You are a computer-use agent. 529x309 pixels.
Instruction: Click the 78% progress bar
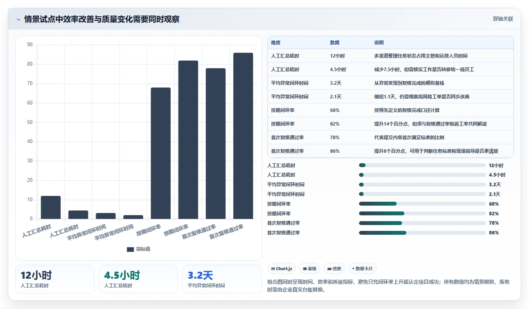click(x=422, y=223)
